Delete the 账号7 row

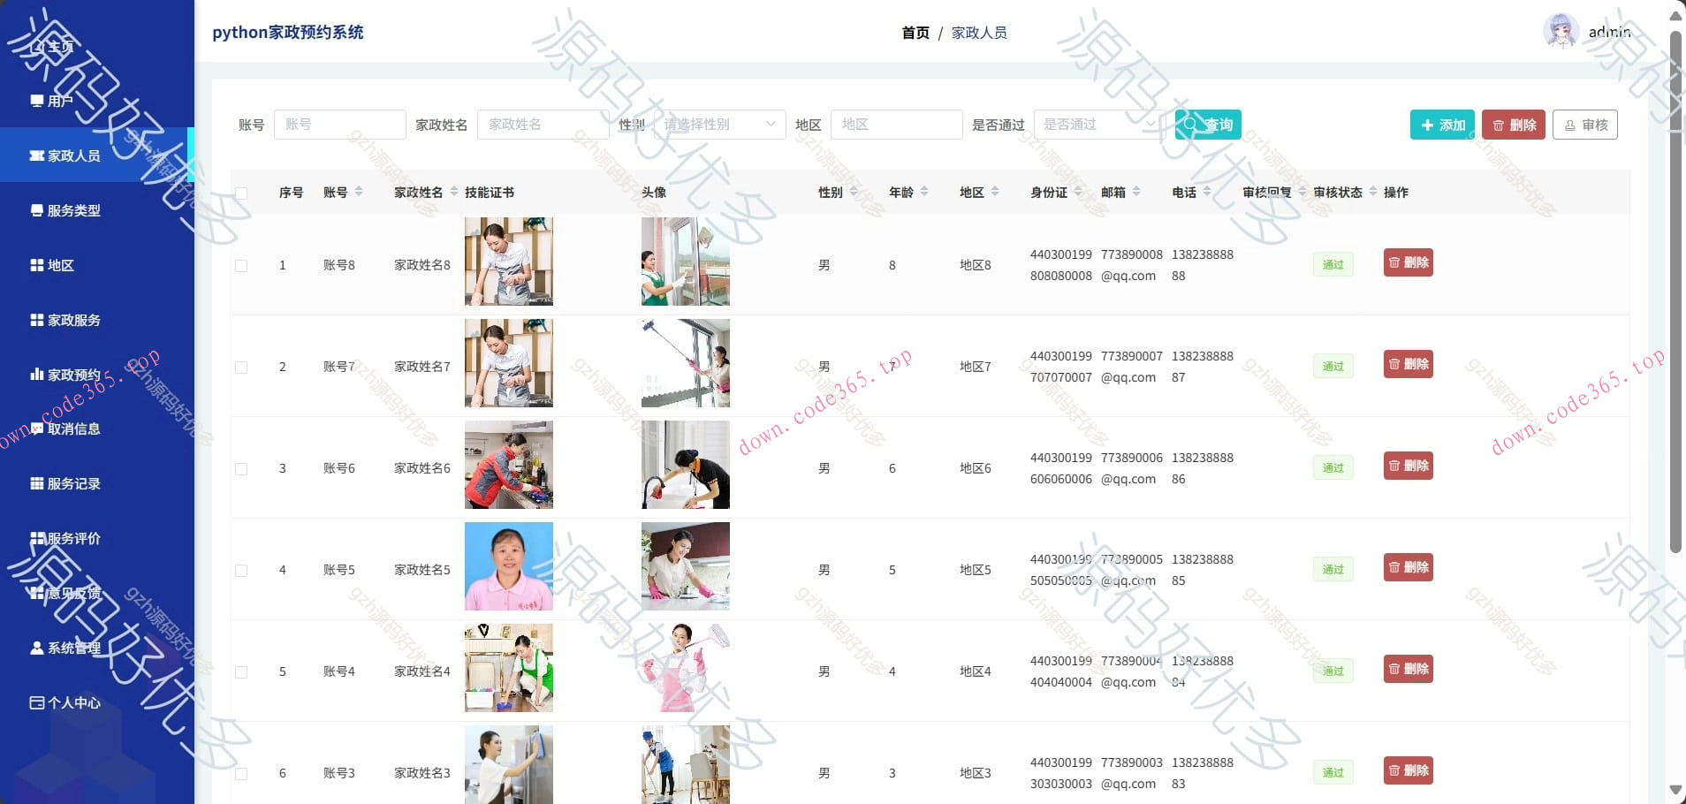[1409, 364]
